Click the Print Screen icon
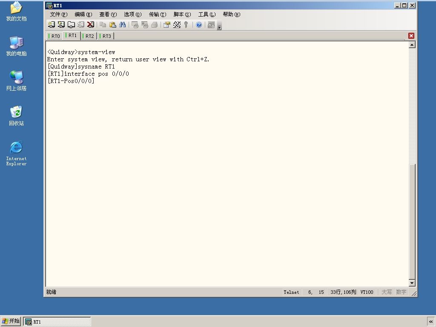 pyautogui.click(x=135, y=25)
